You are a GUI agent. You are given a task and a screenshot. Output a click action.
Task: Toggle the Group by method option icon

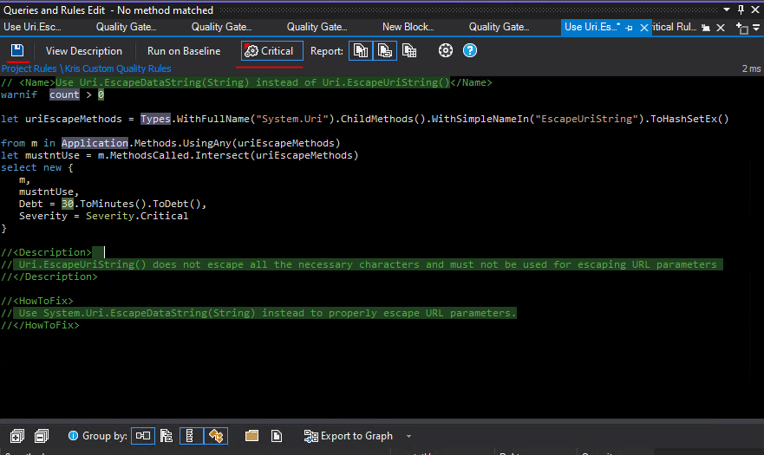point(216,436)
